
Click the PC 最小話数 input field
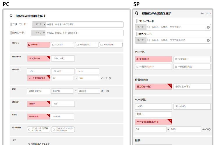[62, 91]
